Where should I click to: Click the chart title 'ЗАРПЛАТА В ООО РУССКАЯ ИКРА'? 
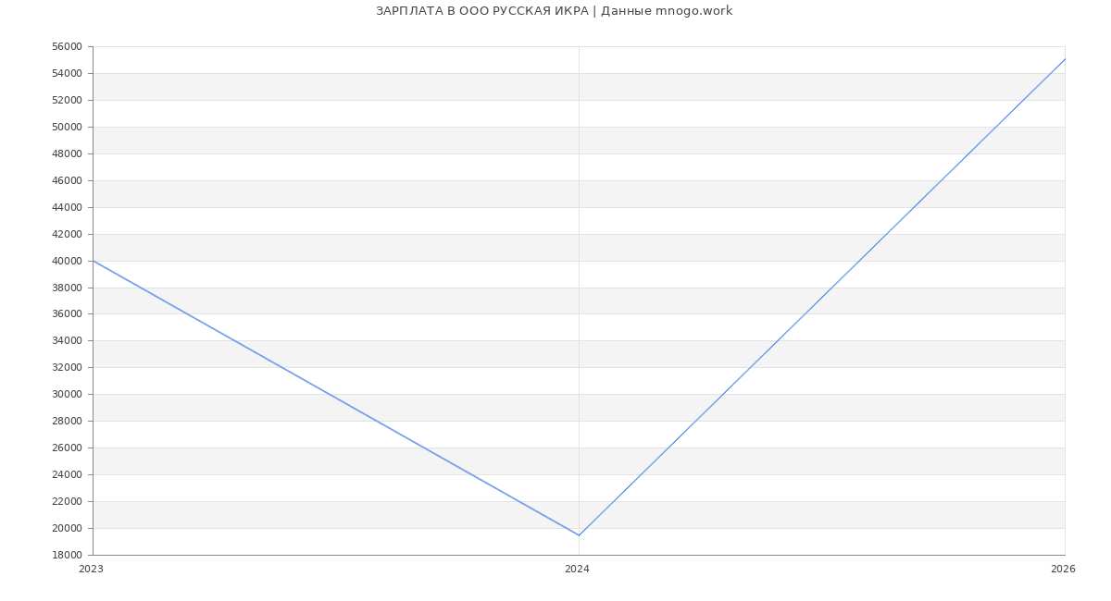481,11
